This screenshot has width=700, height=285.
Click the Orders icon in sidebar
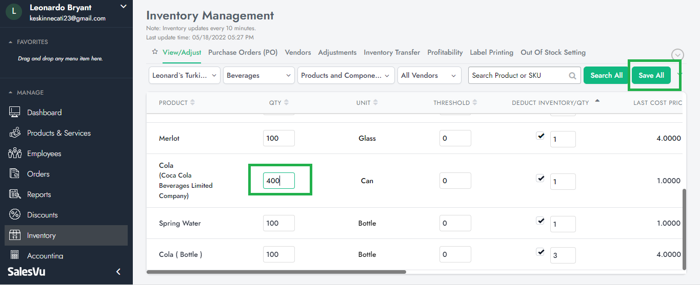pyautogui.click(x=15, y=174)
